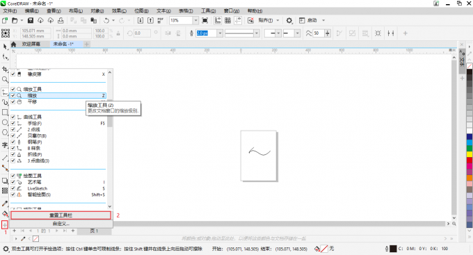473x255 pixels.
Task: Open the end arrowhead dropdown
Action: click(x=298, y=33)
